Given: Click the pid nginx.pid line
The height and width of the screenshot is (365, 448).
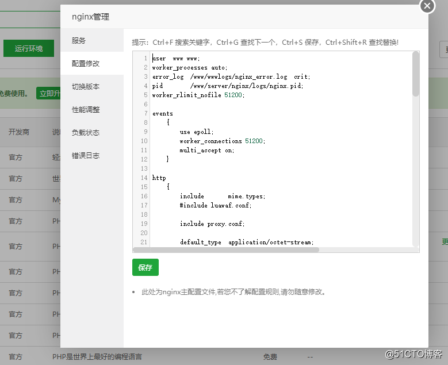Looking at the screenshot, I should (x=228, y=86).
